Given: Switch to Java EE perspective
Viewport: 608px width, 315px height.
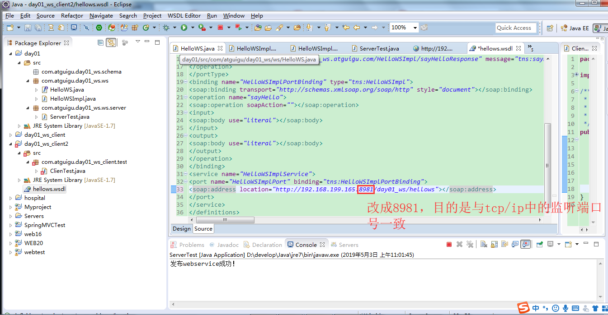Looking at the screenshot, I should pos(575,28).
